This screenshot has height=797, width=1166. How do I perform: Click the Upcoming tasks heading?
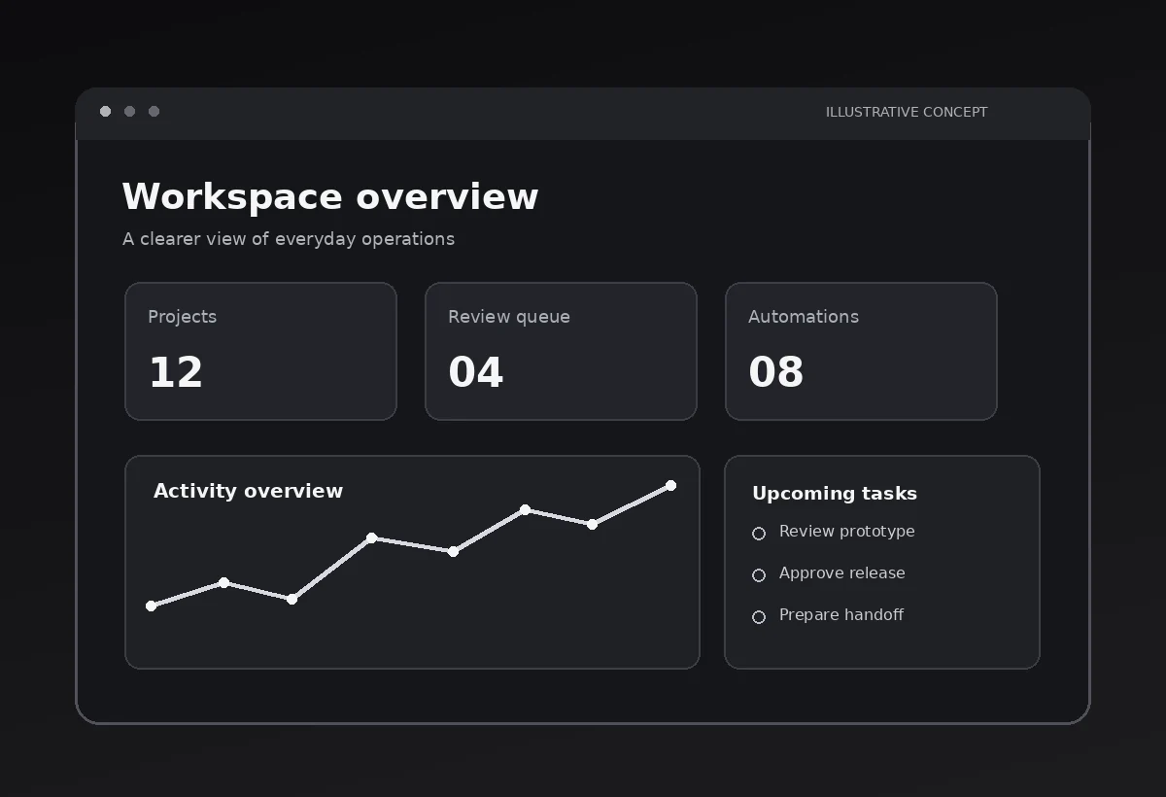835,494
